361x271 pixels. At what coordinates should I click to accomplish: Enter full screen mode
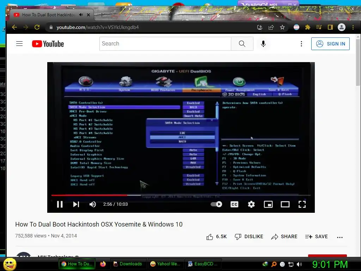pyautogui.click(x=302, y=204)
